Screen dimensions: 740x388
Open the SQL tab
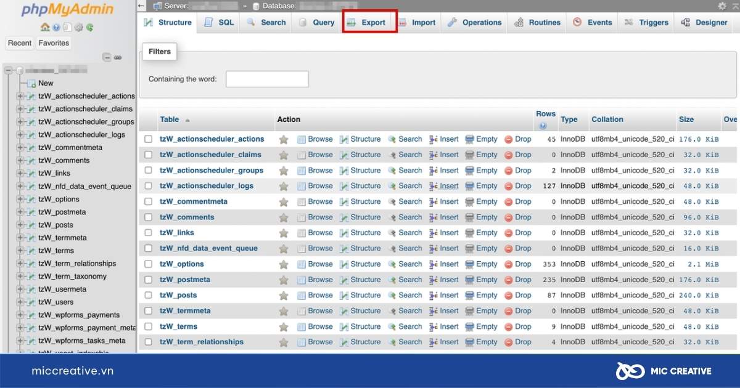219,22
